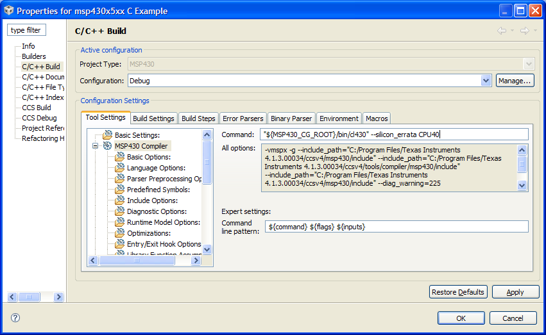Select the Language Options tree item
The height and width of the screenshot is (335, 546).
(x=156, y=168)
